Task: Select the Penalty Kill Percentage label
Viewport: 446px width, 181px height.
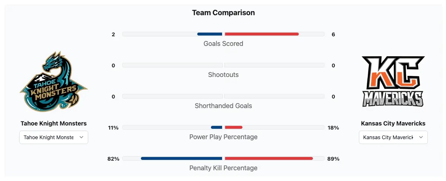Action: coord(223,168)
